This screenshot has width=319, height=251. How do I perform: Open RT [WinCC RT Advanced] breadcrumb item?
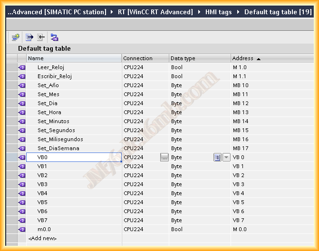(155, 12)
